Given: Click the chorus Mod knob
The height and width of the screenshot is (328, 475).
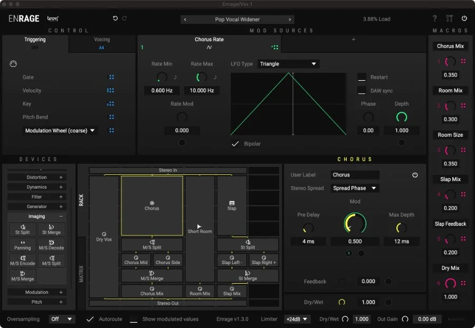Looking at the screenshot, I should click(355, 223).
